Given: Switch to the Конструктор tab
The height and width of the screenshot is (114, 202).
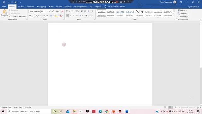Looking at the screenshot, I should pos(42,7).
